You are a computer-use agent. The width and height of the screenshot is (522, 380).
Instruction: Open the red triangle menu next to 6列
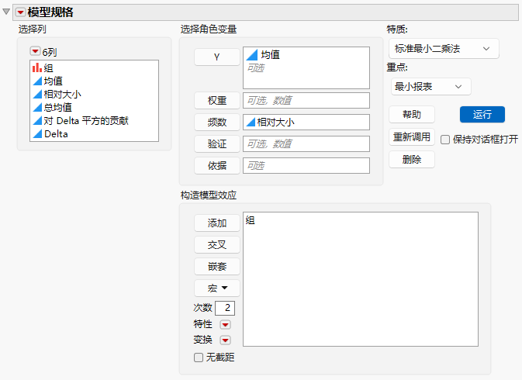(35, 51)
